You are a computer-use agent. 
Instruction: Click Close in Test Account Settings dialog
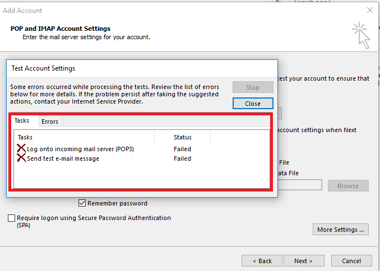click(x=253, y=104)
